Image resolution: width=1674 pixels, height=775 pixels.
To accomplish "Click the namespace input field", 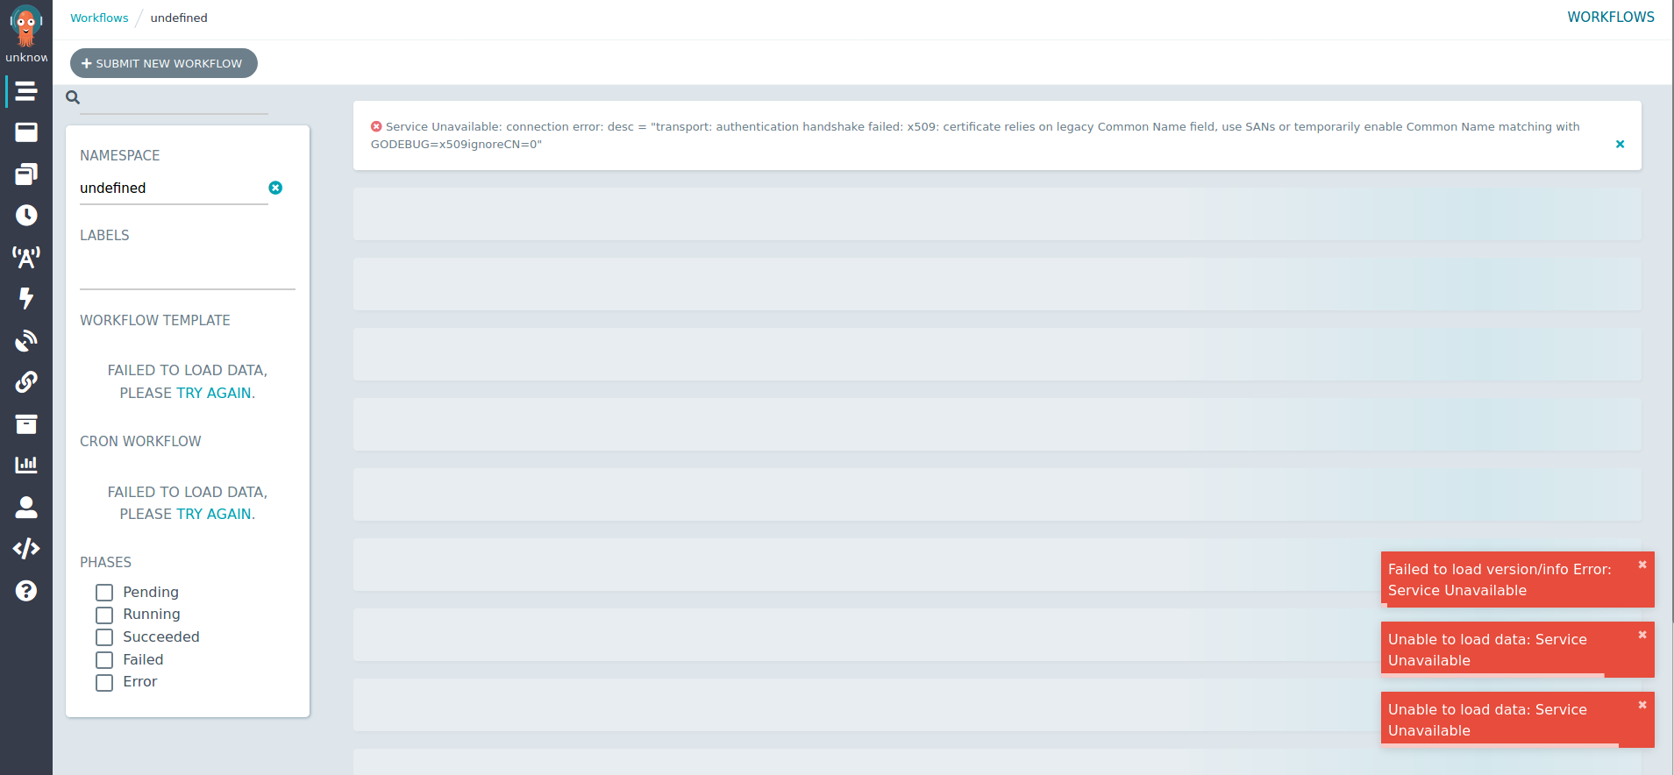I will click(174, 188).
